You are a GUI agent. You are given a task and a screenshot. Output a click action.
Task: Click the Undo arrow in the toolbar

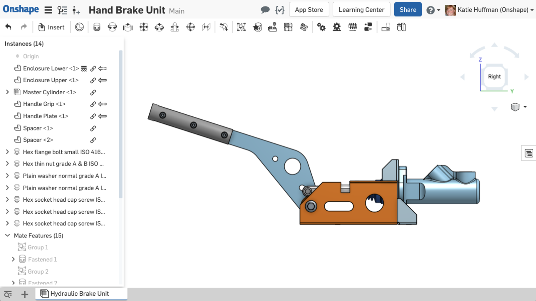pyautogui.click(x=8, y=27)
